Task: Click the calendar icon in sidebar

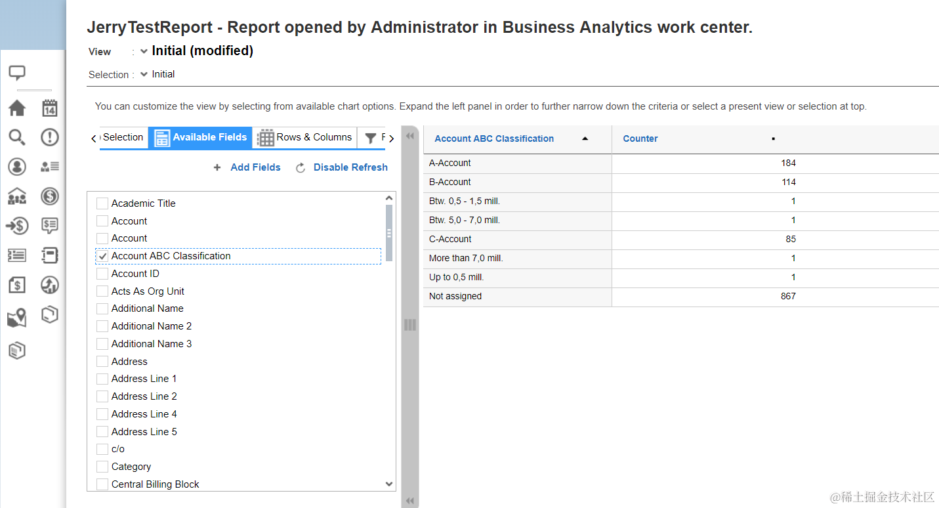Action: coord(50,108)
